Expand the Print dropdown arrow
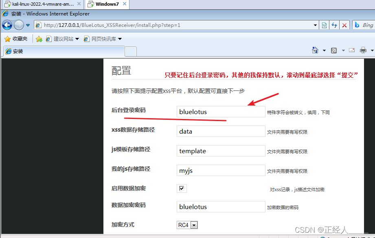Image resolution: width=375 pixels, height=238 pixels. coord(372,50)
